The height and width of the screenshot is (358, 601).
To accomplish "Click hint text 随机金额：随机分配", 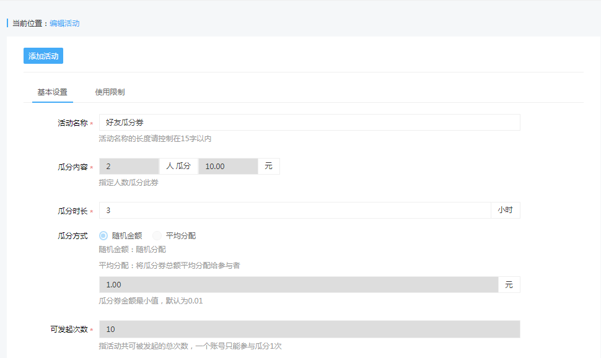I will coord(132,250).
